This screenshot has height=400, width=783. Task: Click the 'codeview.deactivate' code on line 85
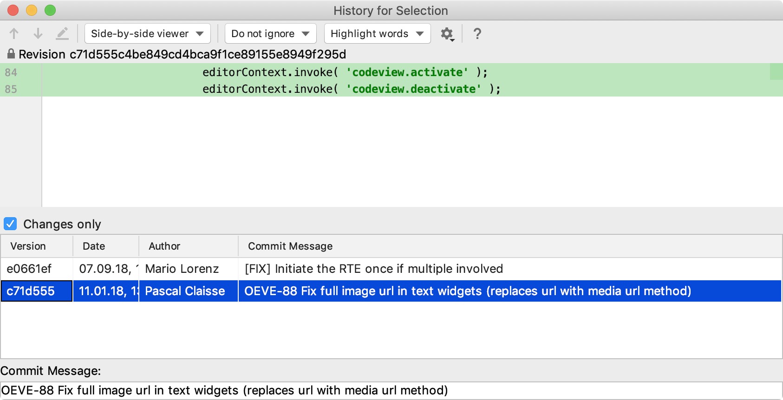pyautogui.click(x=413, y=89)
